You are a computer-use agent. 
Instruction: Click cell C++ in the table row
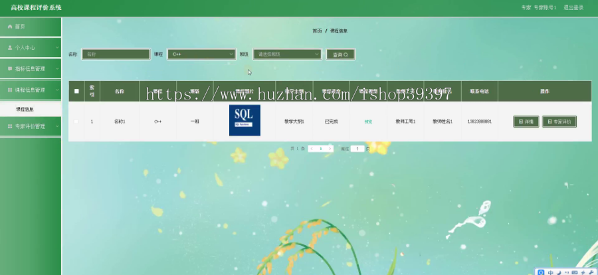(x=158, y=122)
